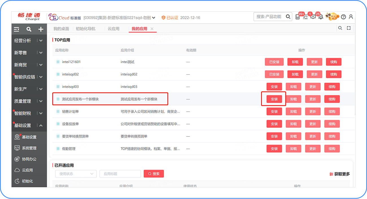Click the tab bar search magnifier icon
Screen dimensions: 367x199
coord(340,28)
